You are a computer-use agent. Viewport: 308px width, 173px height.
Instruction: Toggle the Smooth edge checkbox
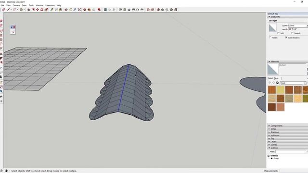point(292,33)
